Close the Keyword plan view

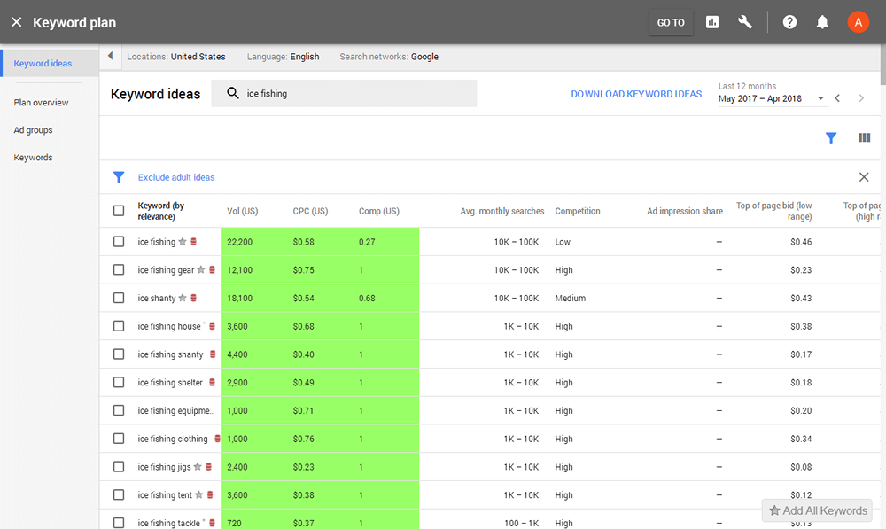[x=16, y=23]
